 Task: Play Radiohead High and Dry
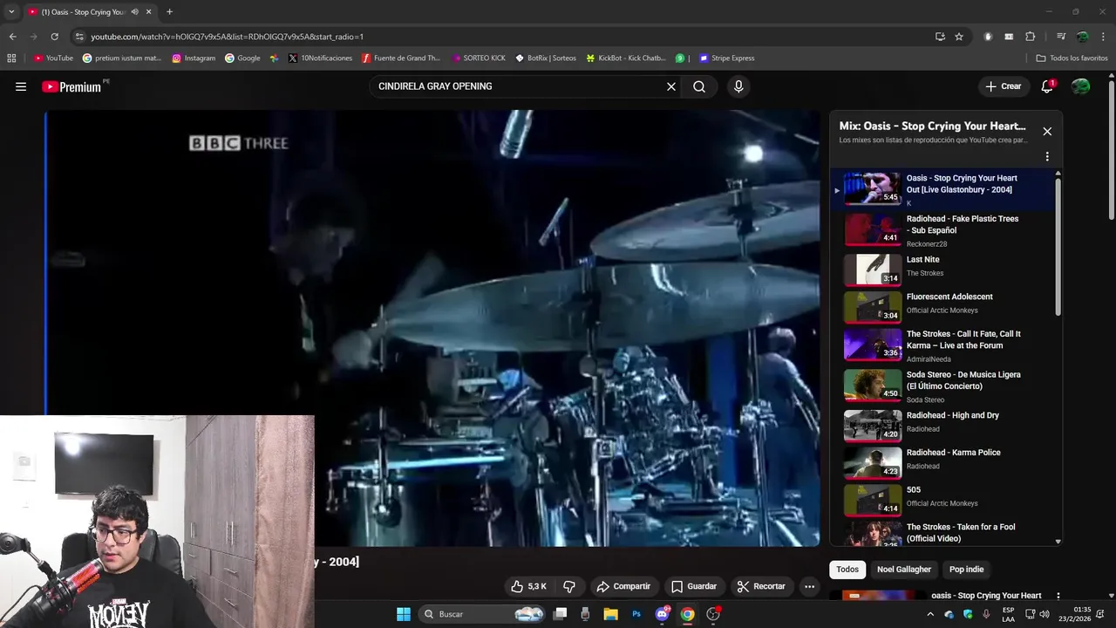coord(942,426)
